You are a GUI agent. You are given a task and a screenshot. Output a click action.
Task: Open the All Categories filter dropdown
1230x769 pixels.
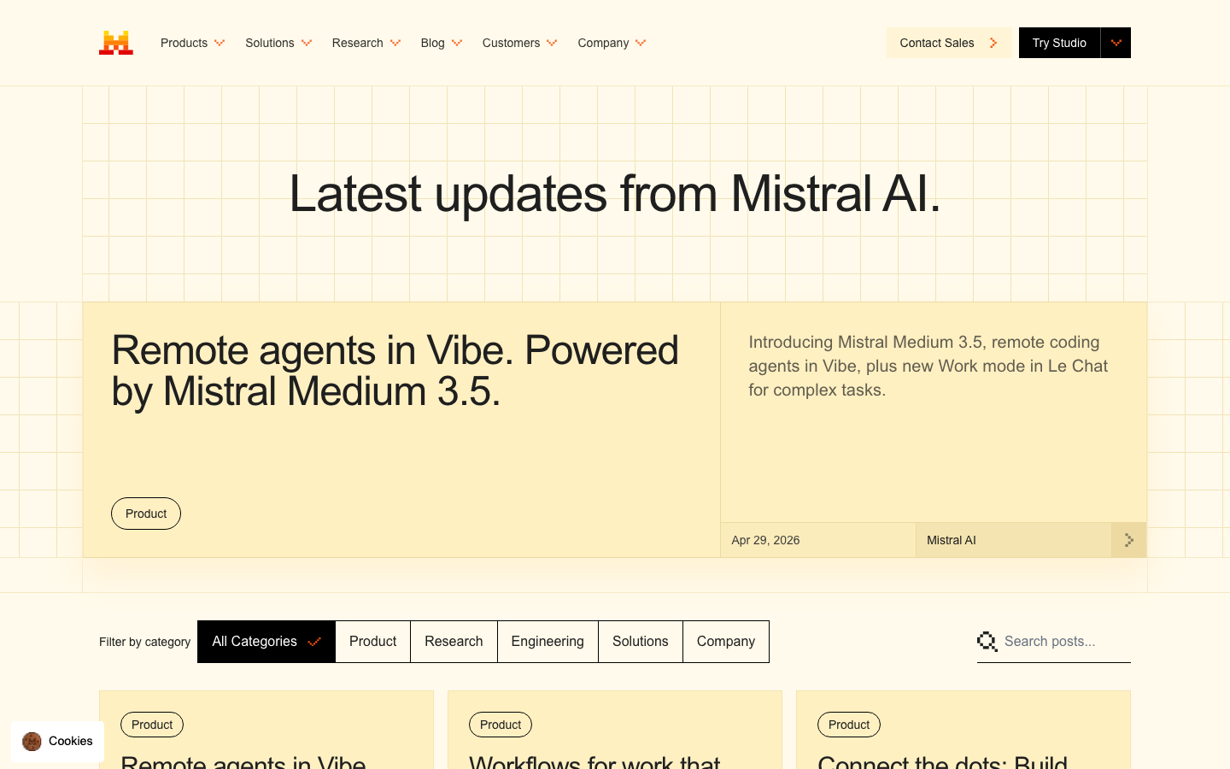(266, 642)
